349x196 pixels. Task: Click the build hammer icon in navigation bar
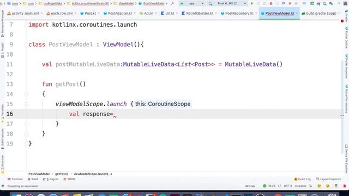click(172, 4)
